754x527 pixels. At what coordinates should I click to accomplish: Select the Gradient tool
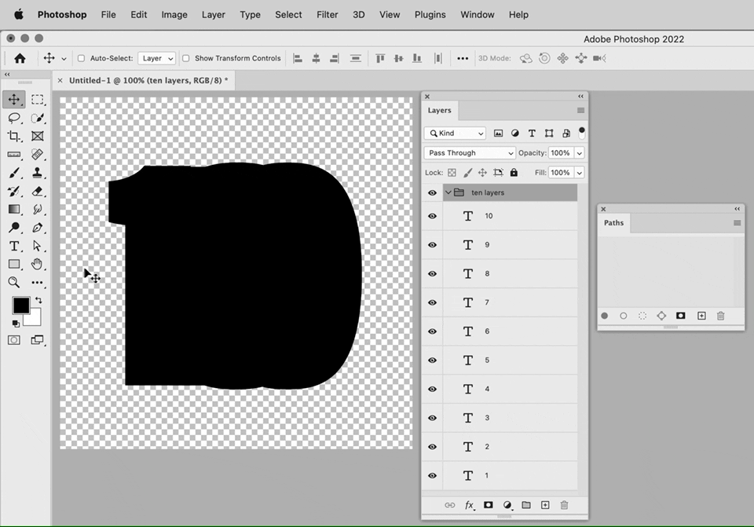(x=14, y=209)
